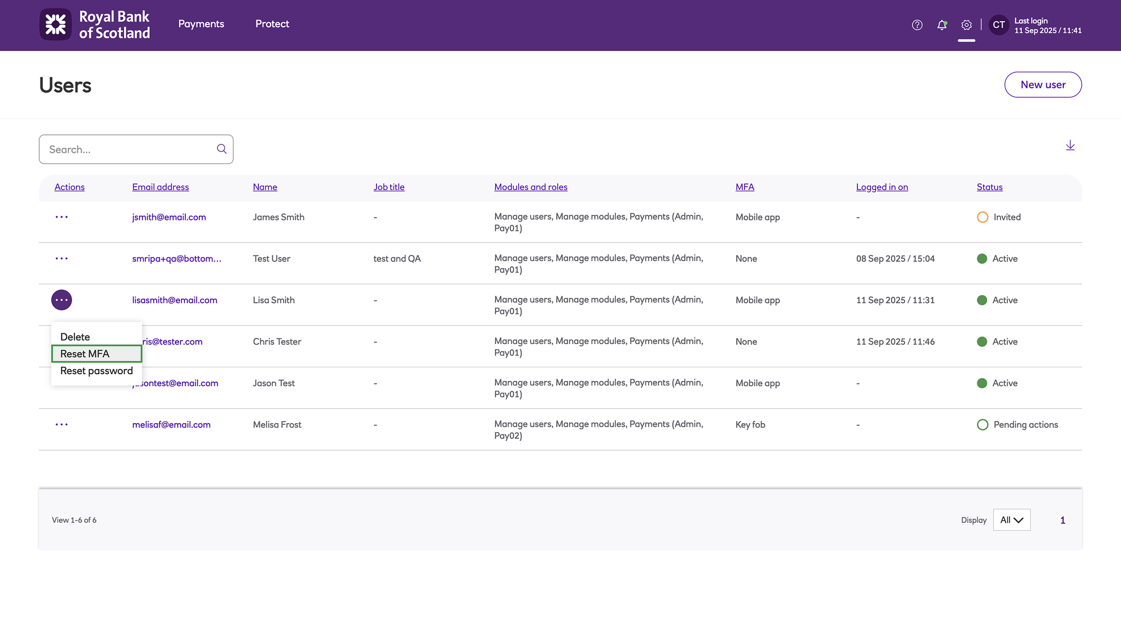This screenshot has width=1121, height=619.
Task: Click into the Search input field
Action: tap(128, 149)
